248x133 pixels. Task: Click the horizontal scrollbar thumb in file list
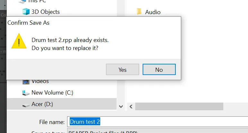coord(178,106)
